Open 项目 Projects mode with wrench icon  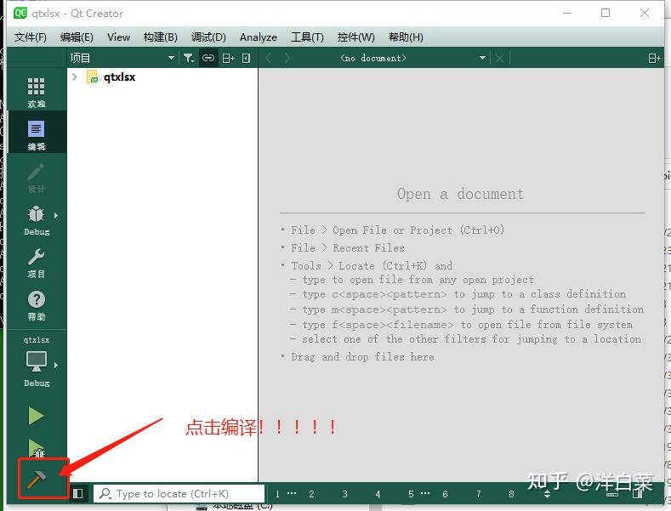click(x=37, y=263)
